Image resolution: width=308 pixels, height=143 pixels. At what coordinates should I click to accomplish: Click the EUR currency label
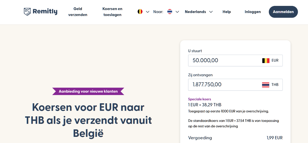click(x=275, y=61)
